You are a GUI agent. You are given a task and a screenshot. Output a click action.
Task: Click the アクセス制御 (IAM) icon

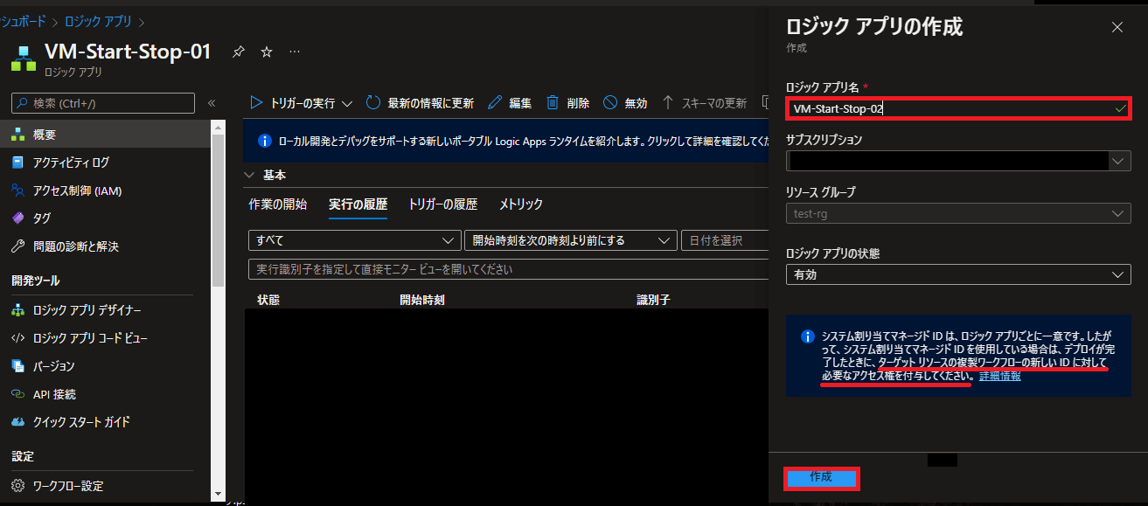[x=17, y=191]
